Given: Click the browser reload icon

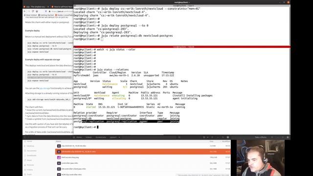Looking at the screenshot, I should pyautogui.click(x=33, y=11).
